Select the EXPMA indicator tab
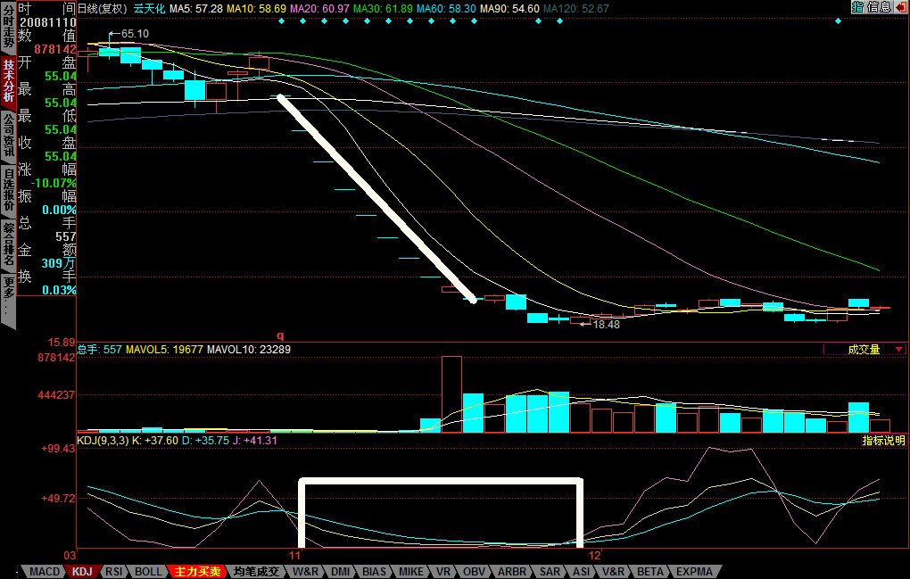 694,571
